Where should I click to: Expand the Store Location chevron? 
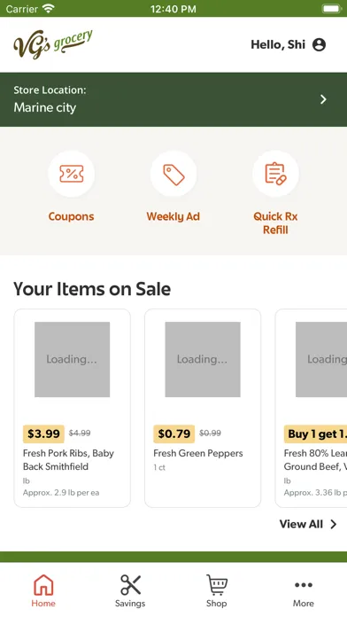pos(323,99)
